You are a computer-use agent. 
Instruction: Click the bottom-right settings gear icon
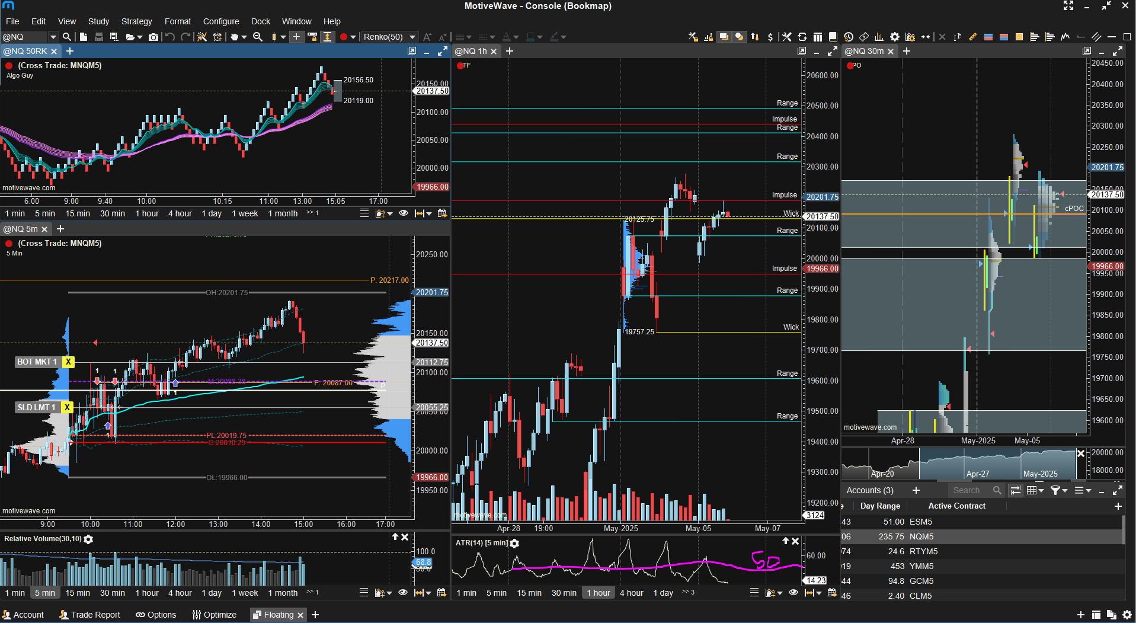pyautogui.click(x=1127, y=615)
